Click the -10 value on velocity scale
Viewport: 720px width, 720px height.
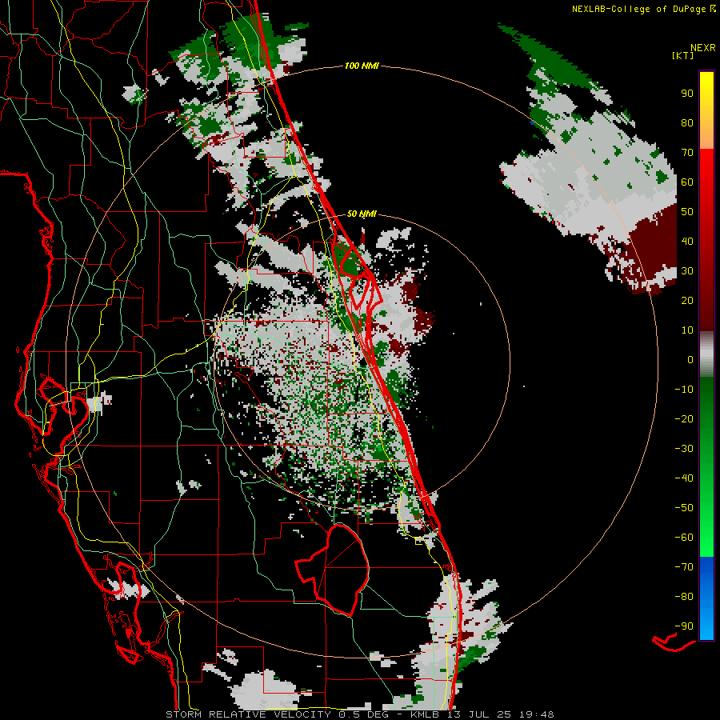point(684,390)
